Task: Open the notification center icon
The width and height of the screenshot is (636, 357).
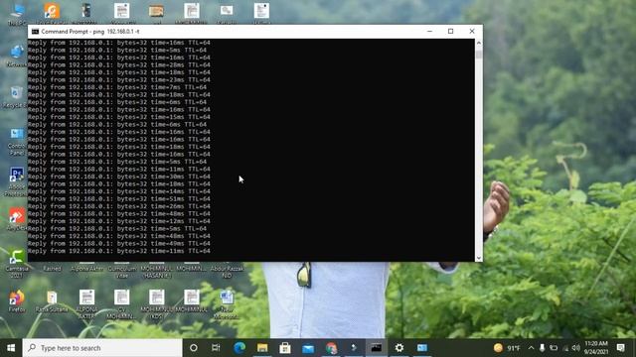Action: [620, 348]
